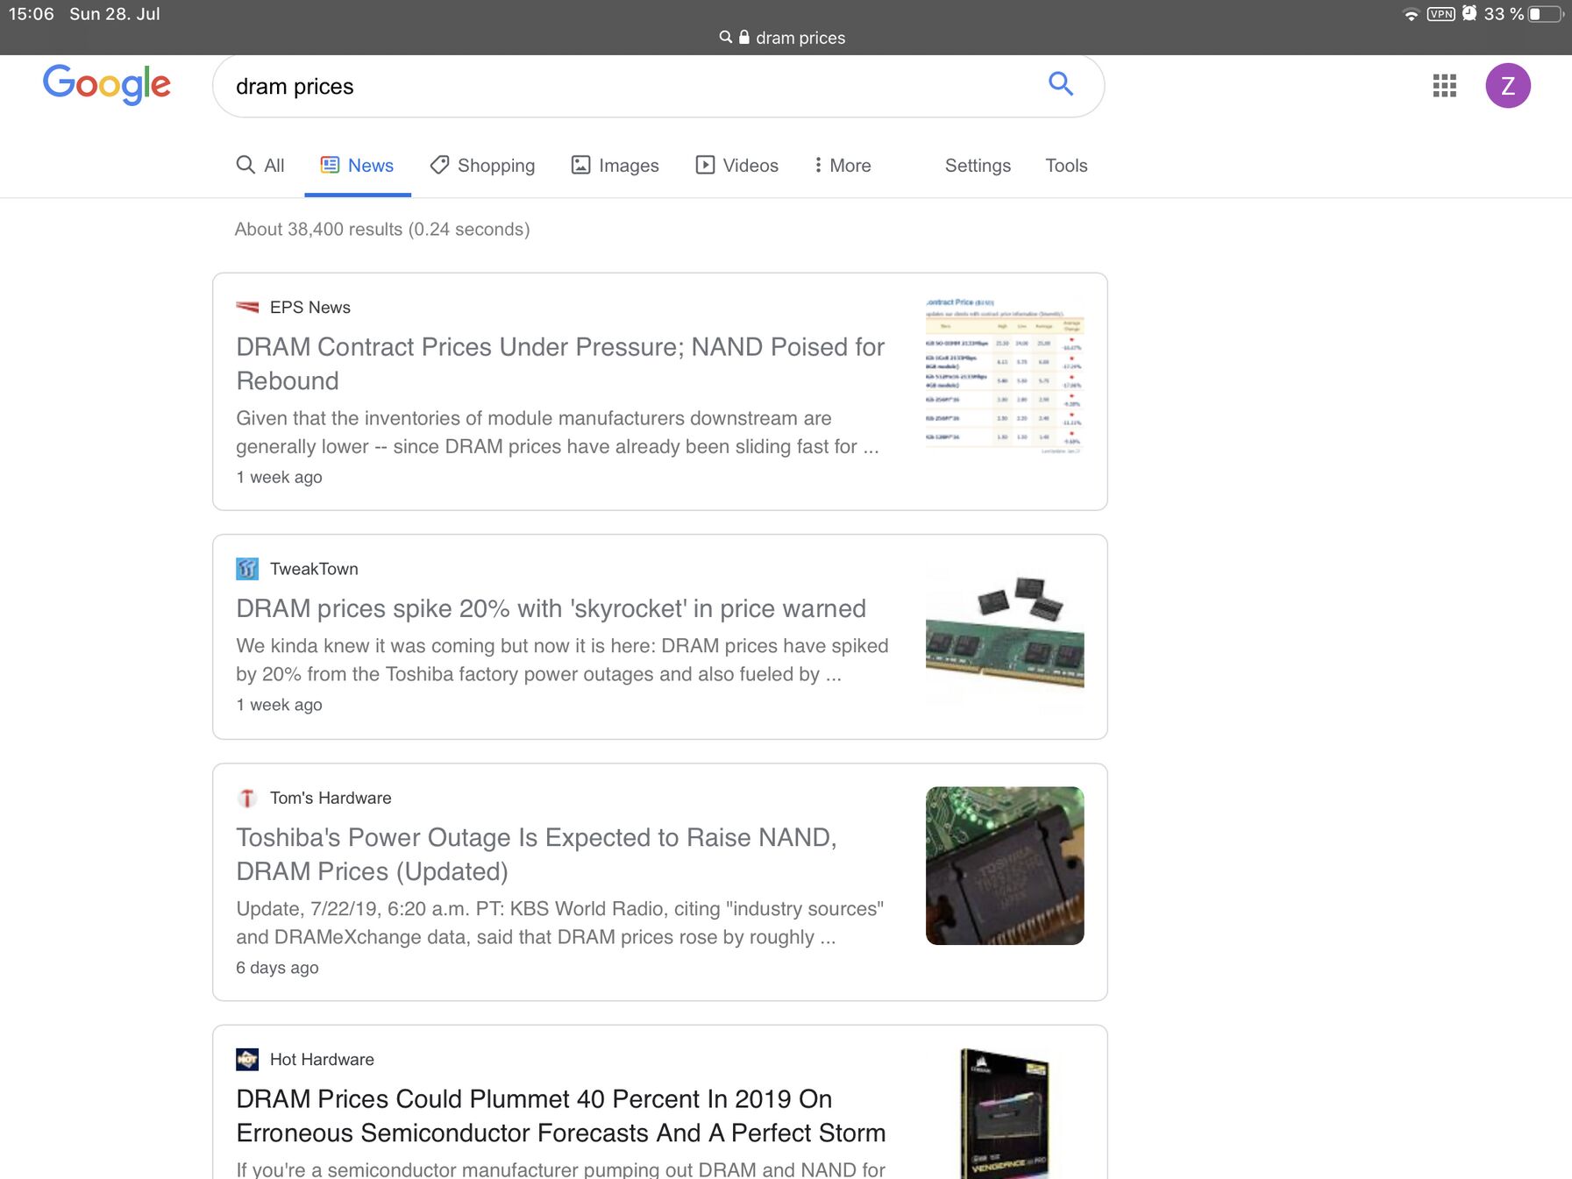Open search Tools options
Viewport: 1572px width, 1179px height.
[x=1066, y=165]
